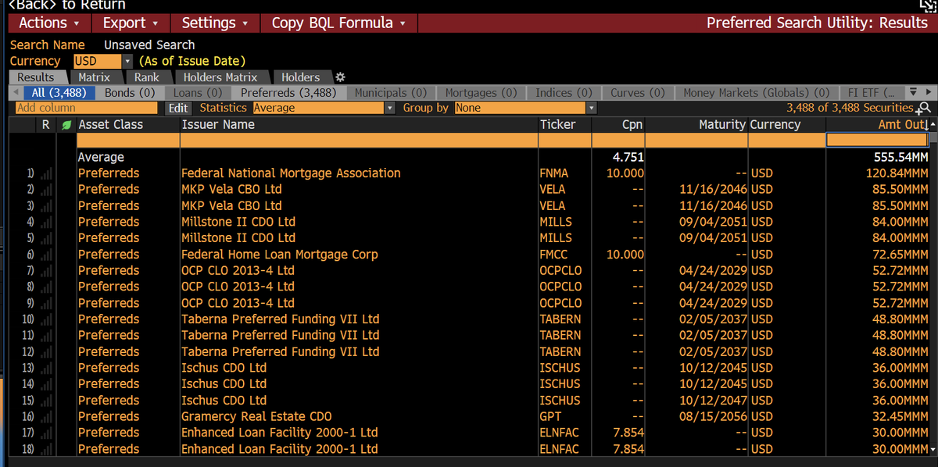This screenshot has height=467, width=938.
Task: Select the Money Markets (Globals) tab
Action: [756, 92]
